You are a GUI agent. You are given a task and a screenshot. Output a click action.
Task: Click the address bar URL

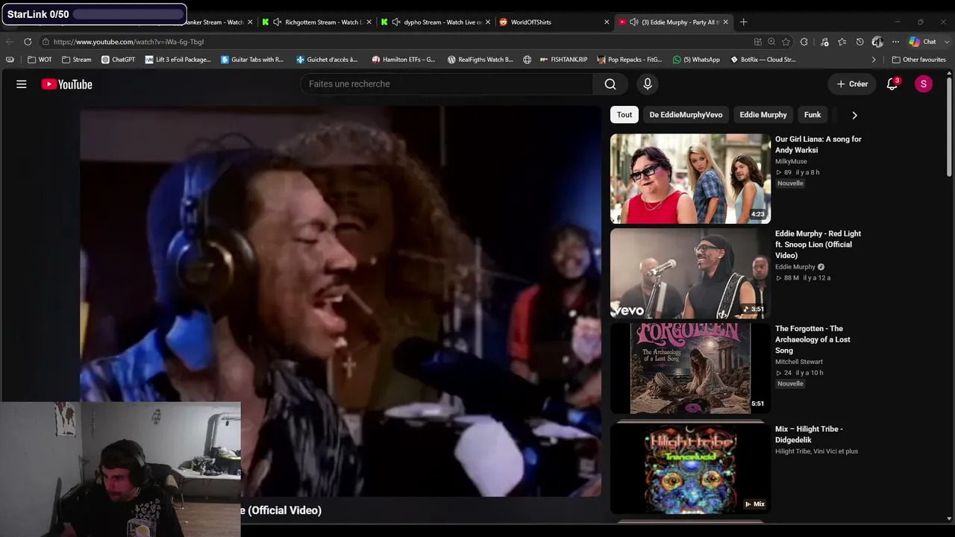[128, 42]
